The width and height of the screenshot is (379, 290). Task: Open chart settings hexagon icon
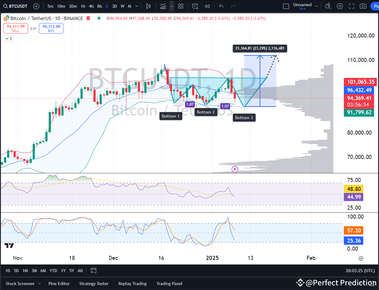tap(340, 6)
